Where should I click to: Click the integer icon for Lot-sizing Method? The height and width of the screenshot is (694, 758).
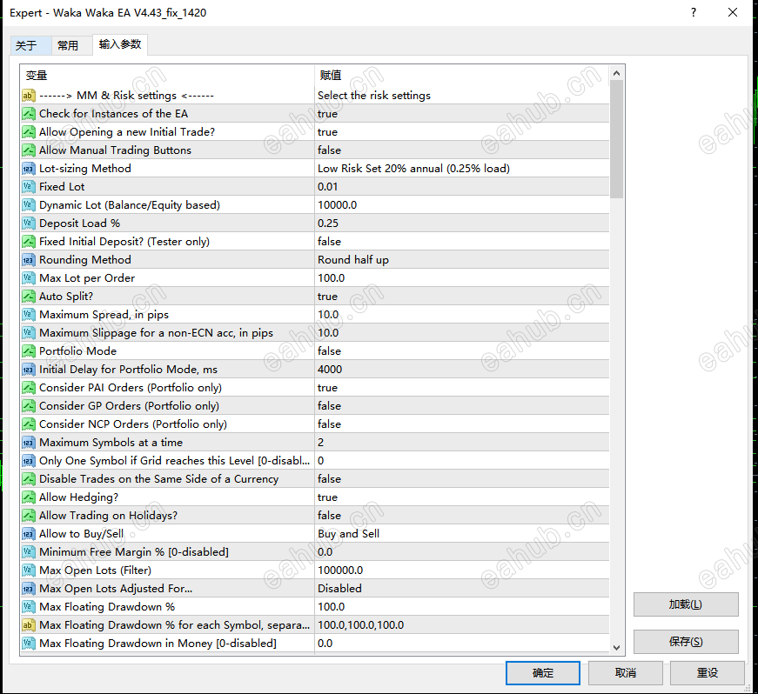[29, 169]
